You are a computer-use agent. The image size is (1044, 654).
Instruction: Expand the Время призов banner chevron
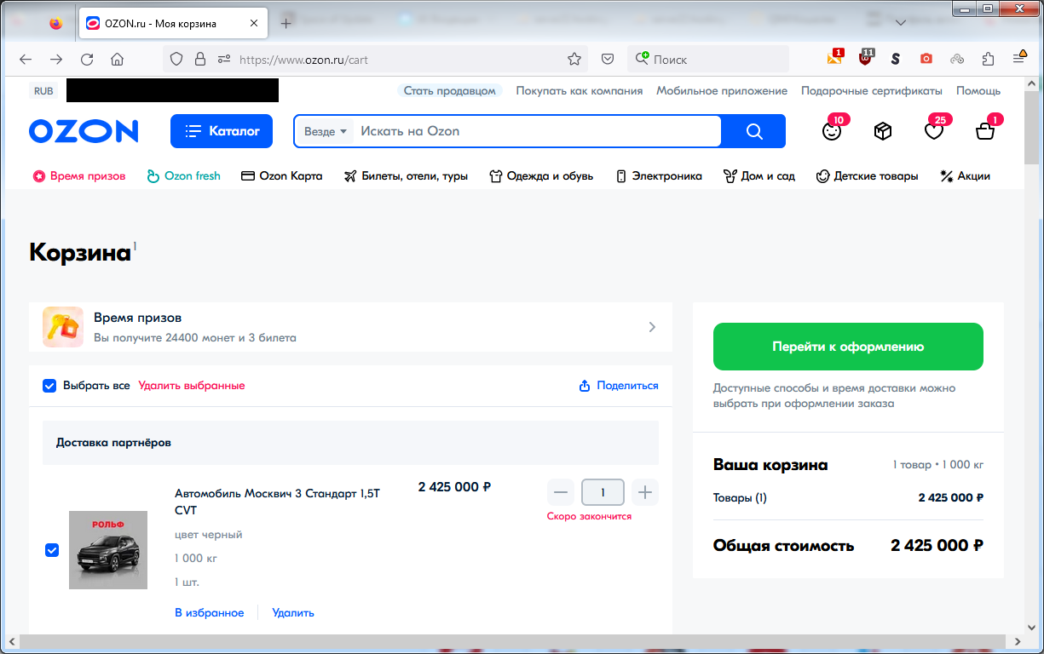(x=652, y=327)
